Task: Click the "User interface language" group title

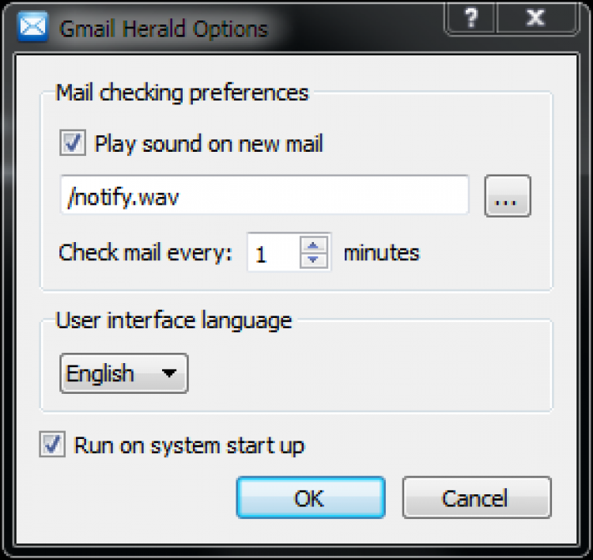Action: coord(174,320)
